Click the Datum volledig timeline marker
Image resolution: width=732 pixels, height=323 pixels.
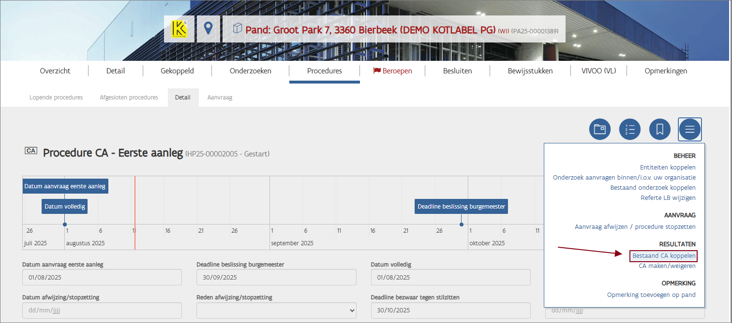click(65, 207)
